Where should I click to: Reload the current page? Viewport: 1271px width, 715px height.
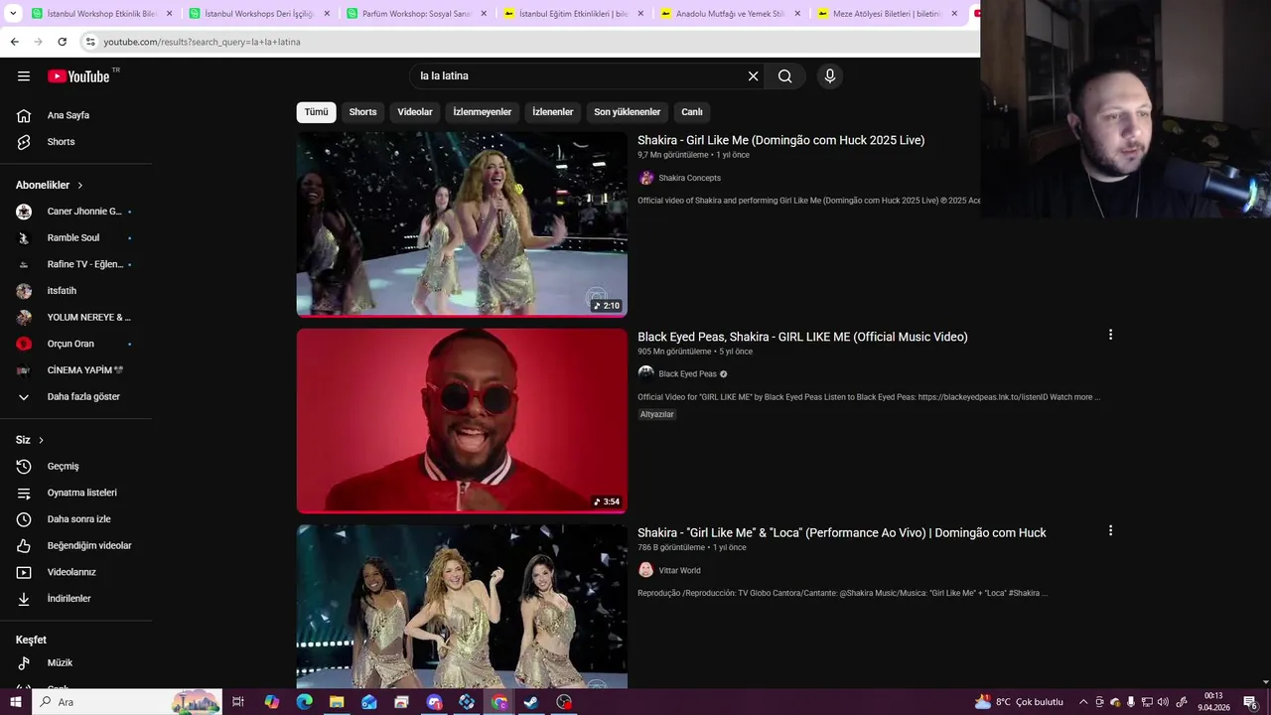click(x=62, y=42)
